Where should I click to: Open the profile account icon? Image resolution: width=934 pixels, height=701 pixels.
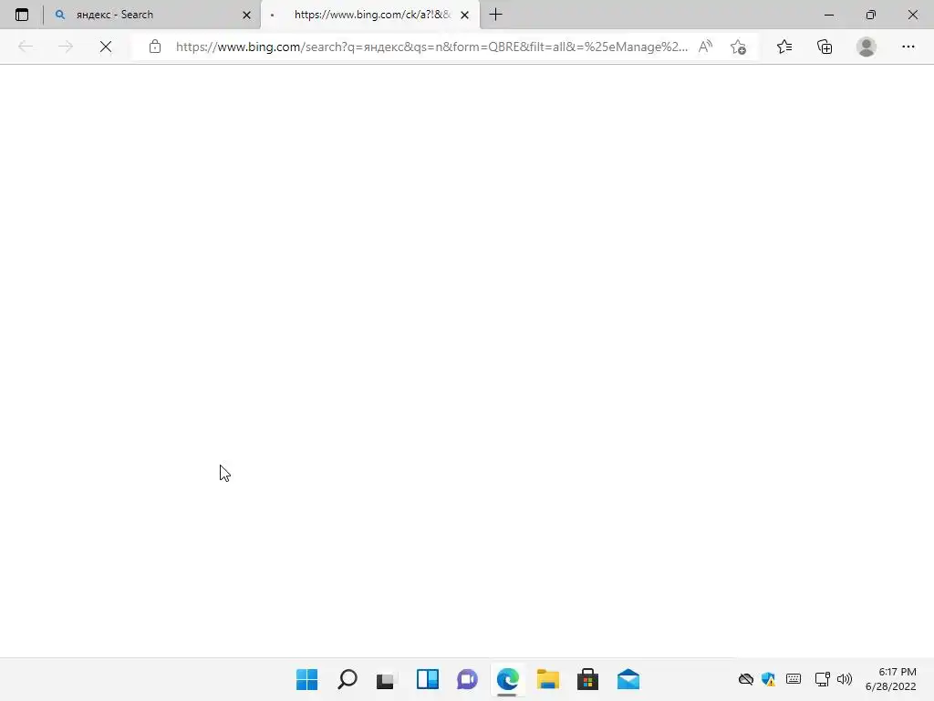[x=867, y=47]
